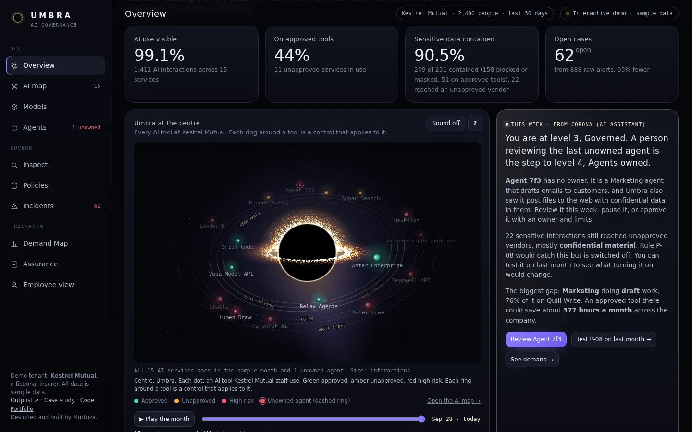692x432 pixels.
Task: Click the Employee view person icon
Action: tap(14, 285)
